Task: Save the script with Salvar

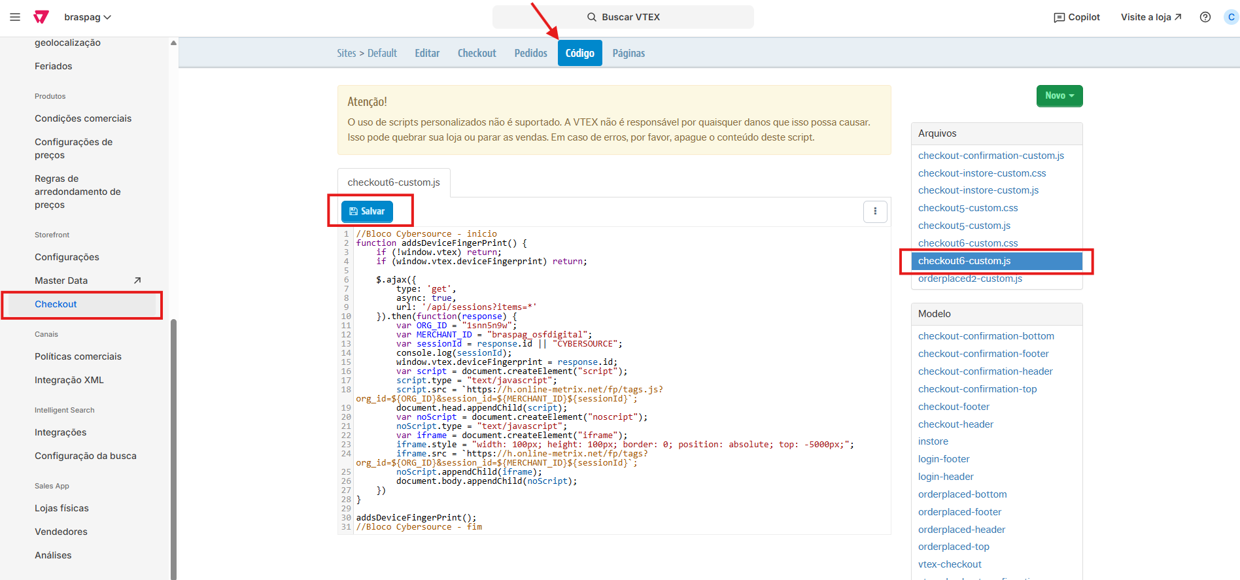Action: pos(367,211)
